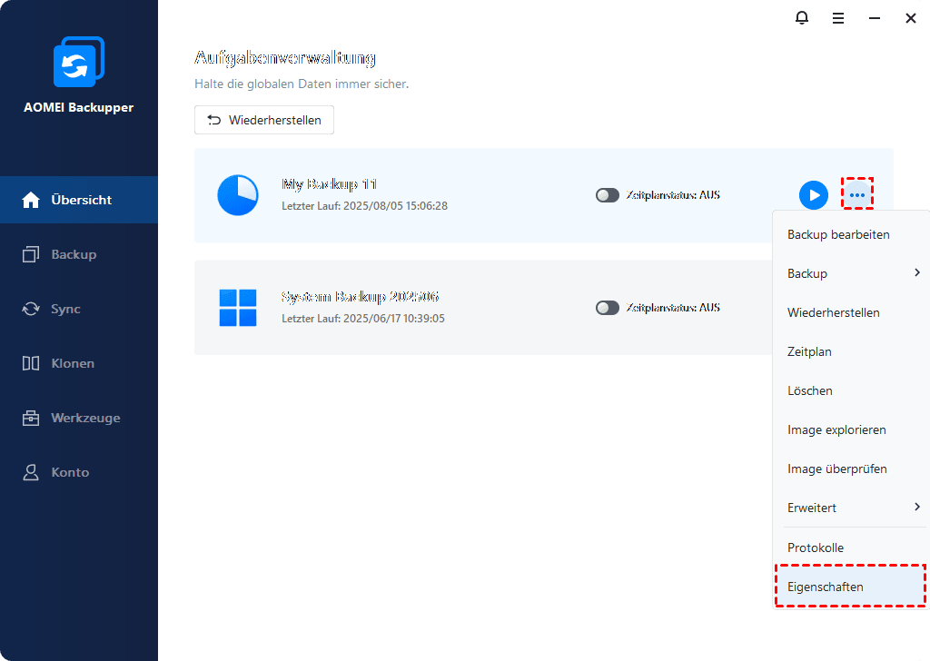Click the Wiederherstellen button below heading

coord(264,120)
